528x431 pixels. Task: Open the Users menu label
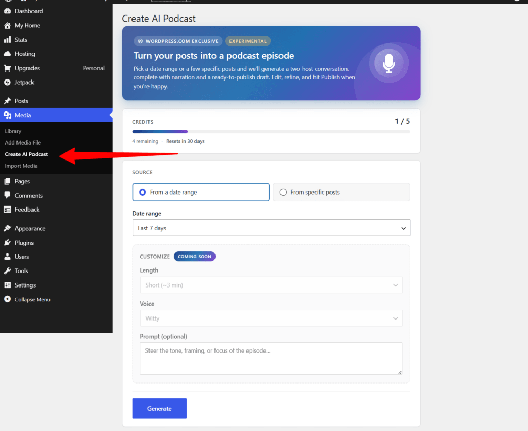(x=22, y=257)
